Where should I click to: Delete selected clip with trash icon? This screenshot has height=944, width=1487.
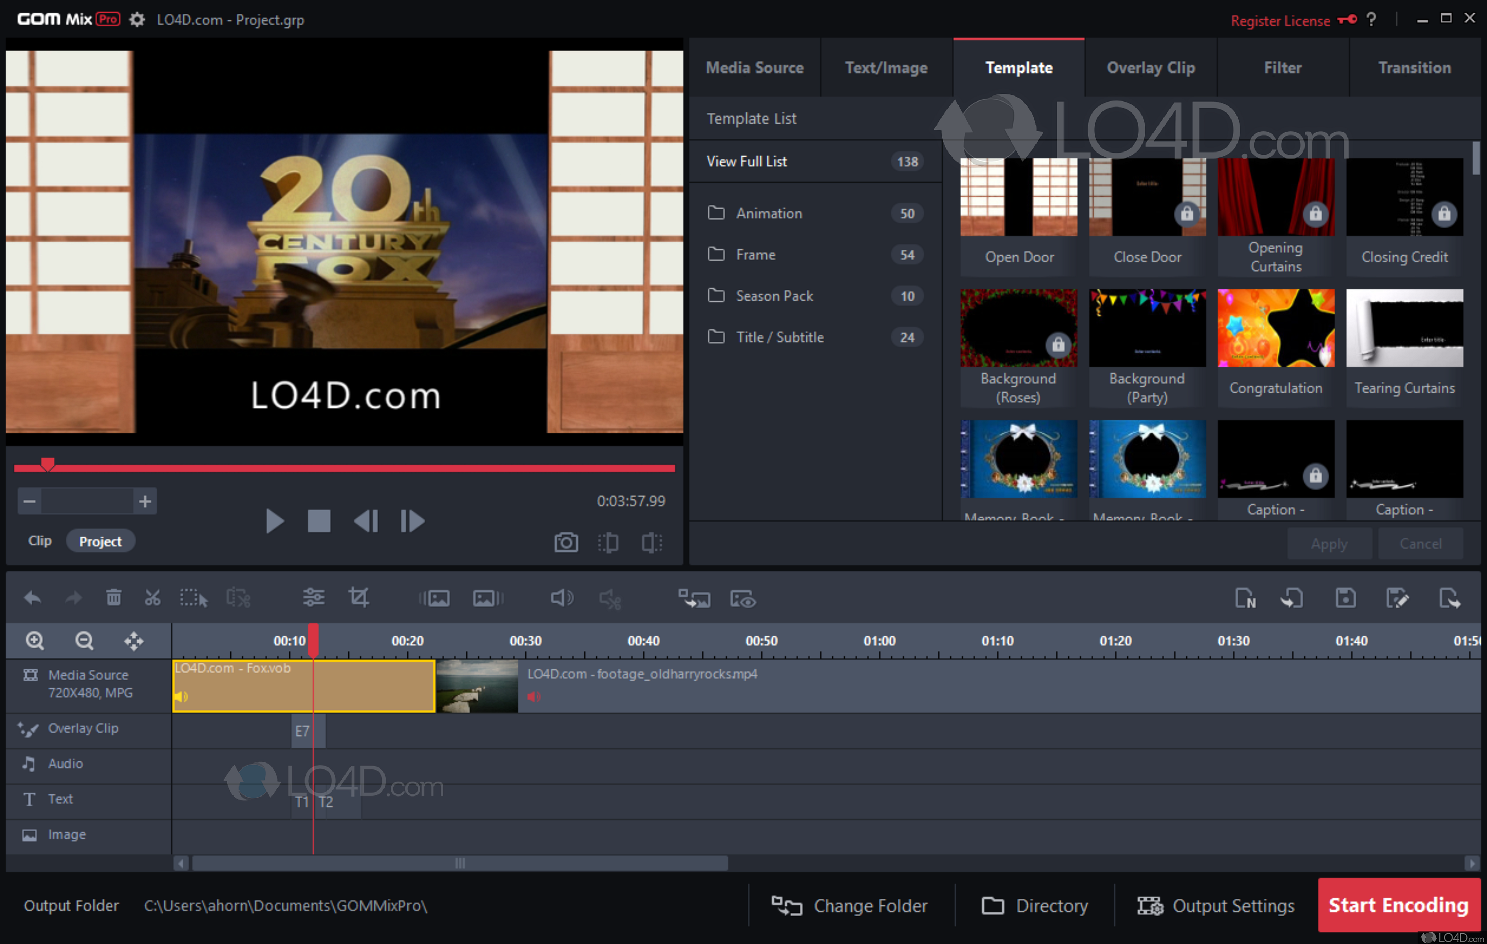point(114,598)
